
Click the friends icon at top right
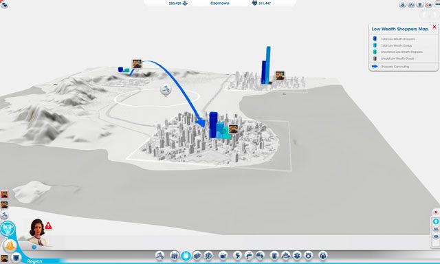(429, 5)
